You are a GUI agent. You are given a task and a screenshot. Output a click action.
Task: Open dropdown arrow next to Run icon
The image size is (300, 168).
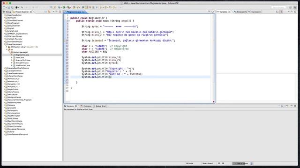pos(66,7)
